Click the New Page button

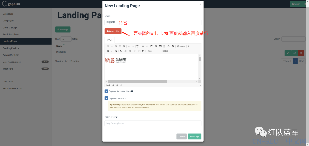(x=63, y=29)
